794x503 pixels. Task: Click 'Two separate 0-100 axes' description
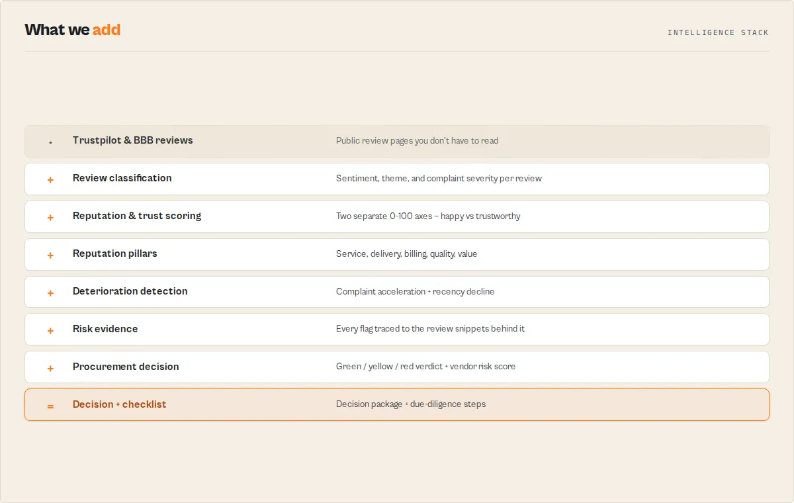428,216
